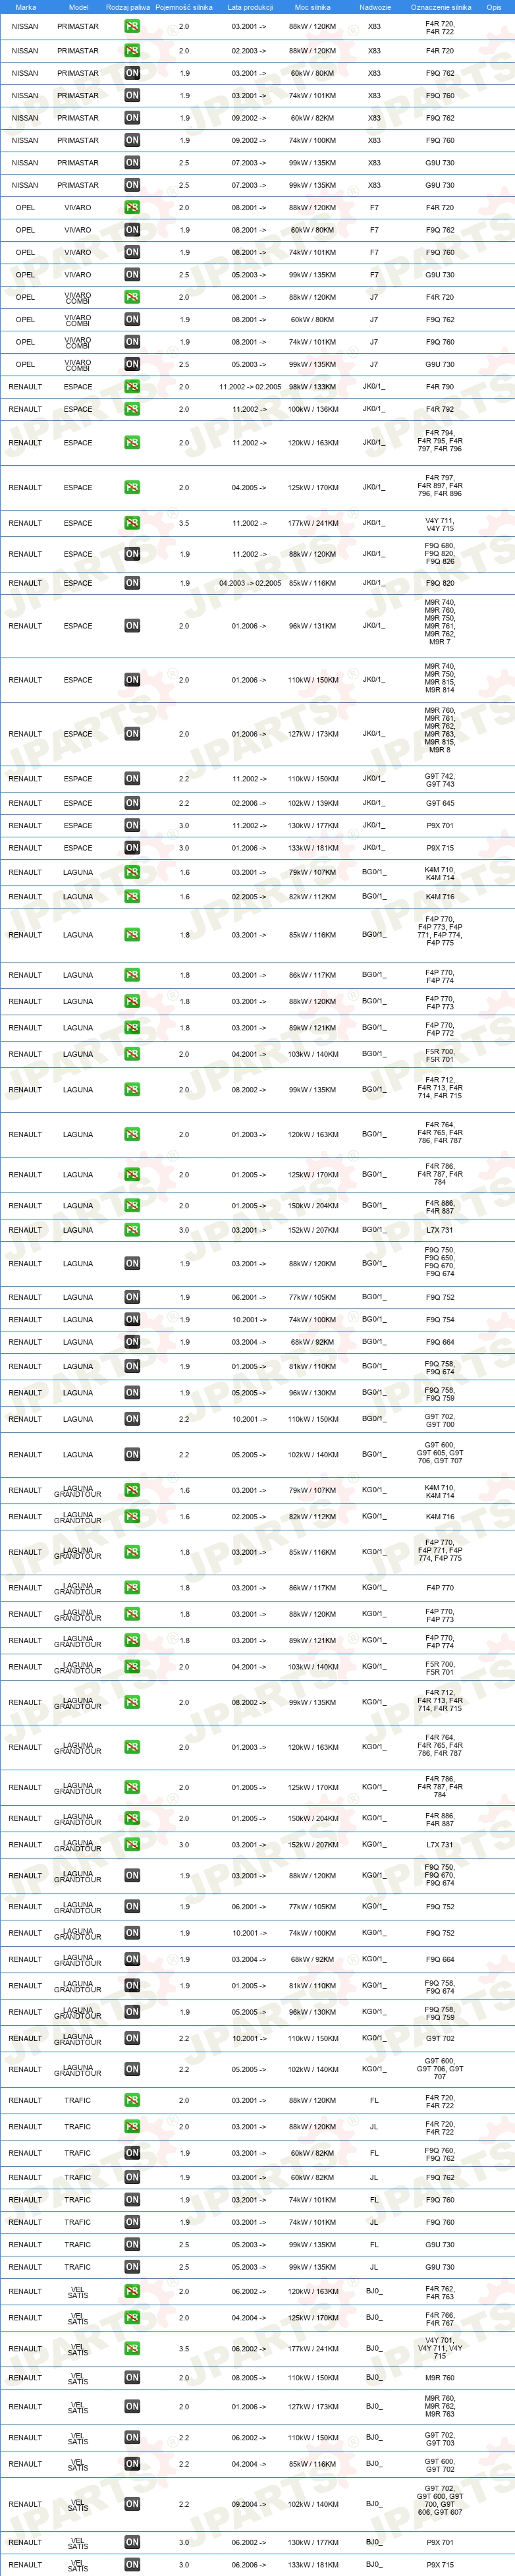Click production date '02.2006 ->' in Espace 2.2 row
Viewport: 515px width, 2576px height.
[x=249, y=803]
